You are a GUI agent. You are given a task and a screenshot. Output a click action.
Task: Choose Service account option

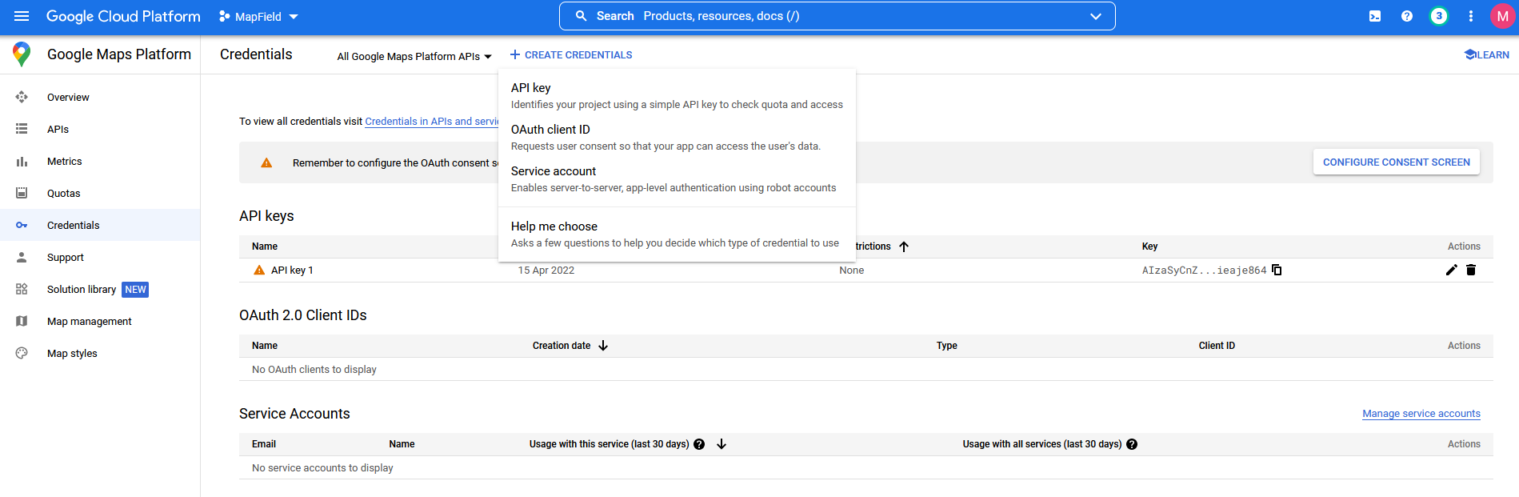[677, 178]
